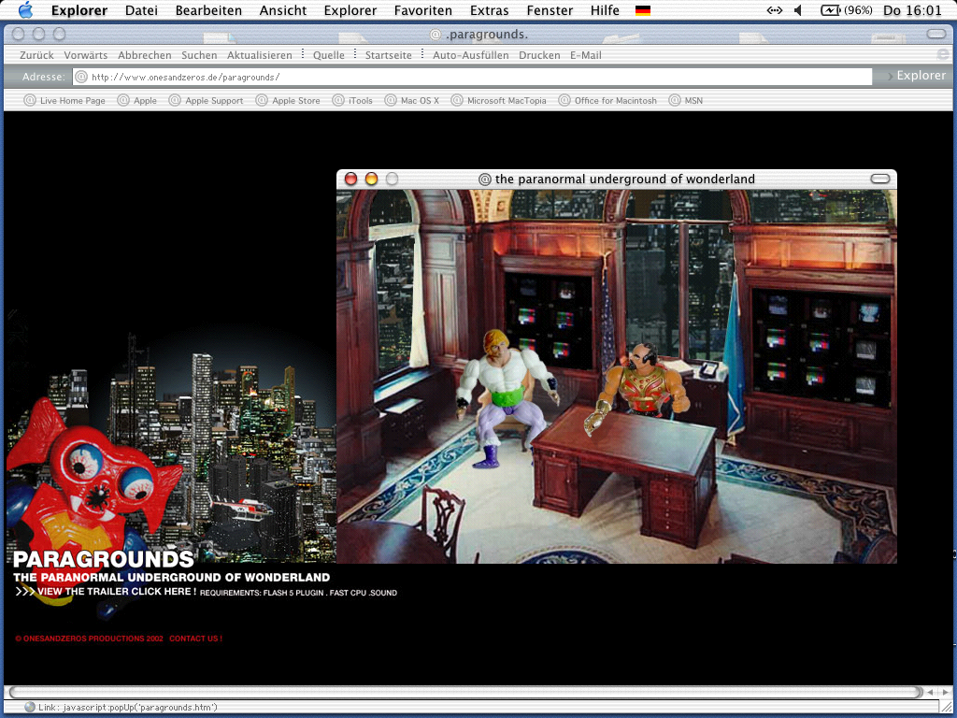957x718 pixels.
Task: Click the Live Home Page bookmark
Action: [x=72, y=101]
